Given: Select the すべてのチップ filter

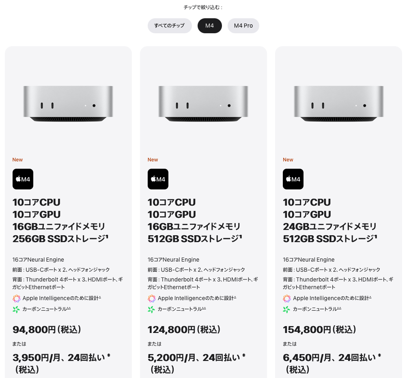Looking at the screenshot, I should coord(170,26).
